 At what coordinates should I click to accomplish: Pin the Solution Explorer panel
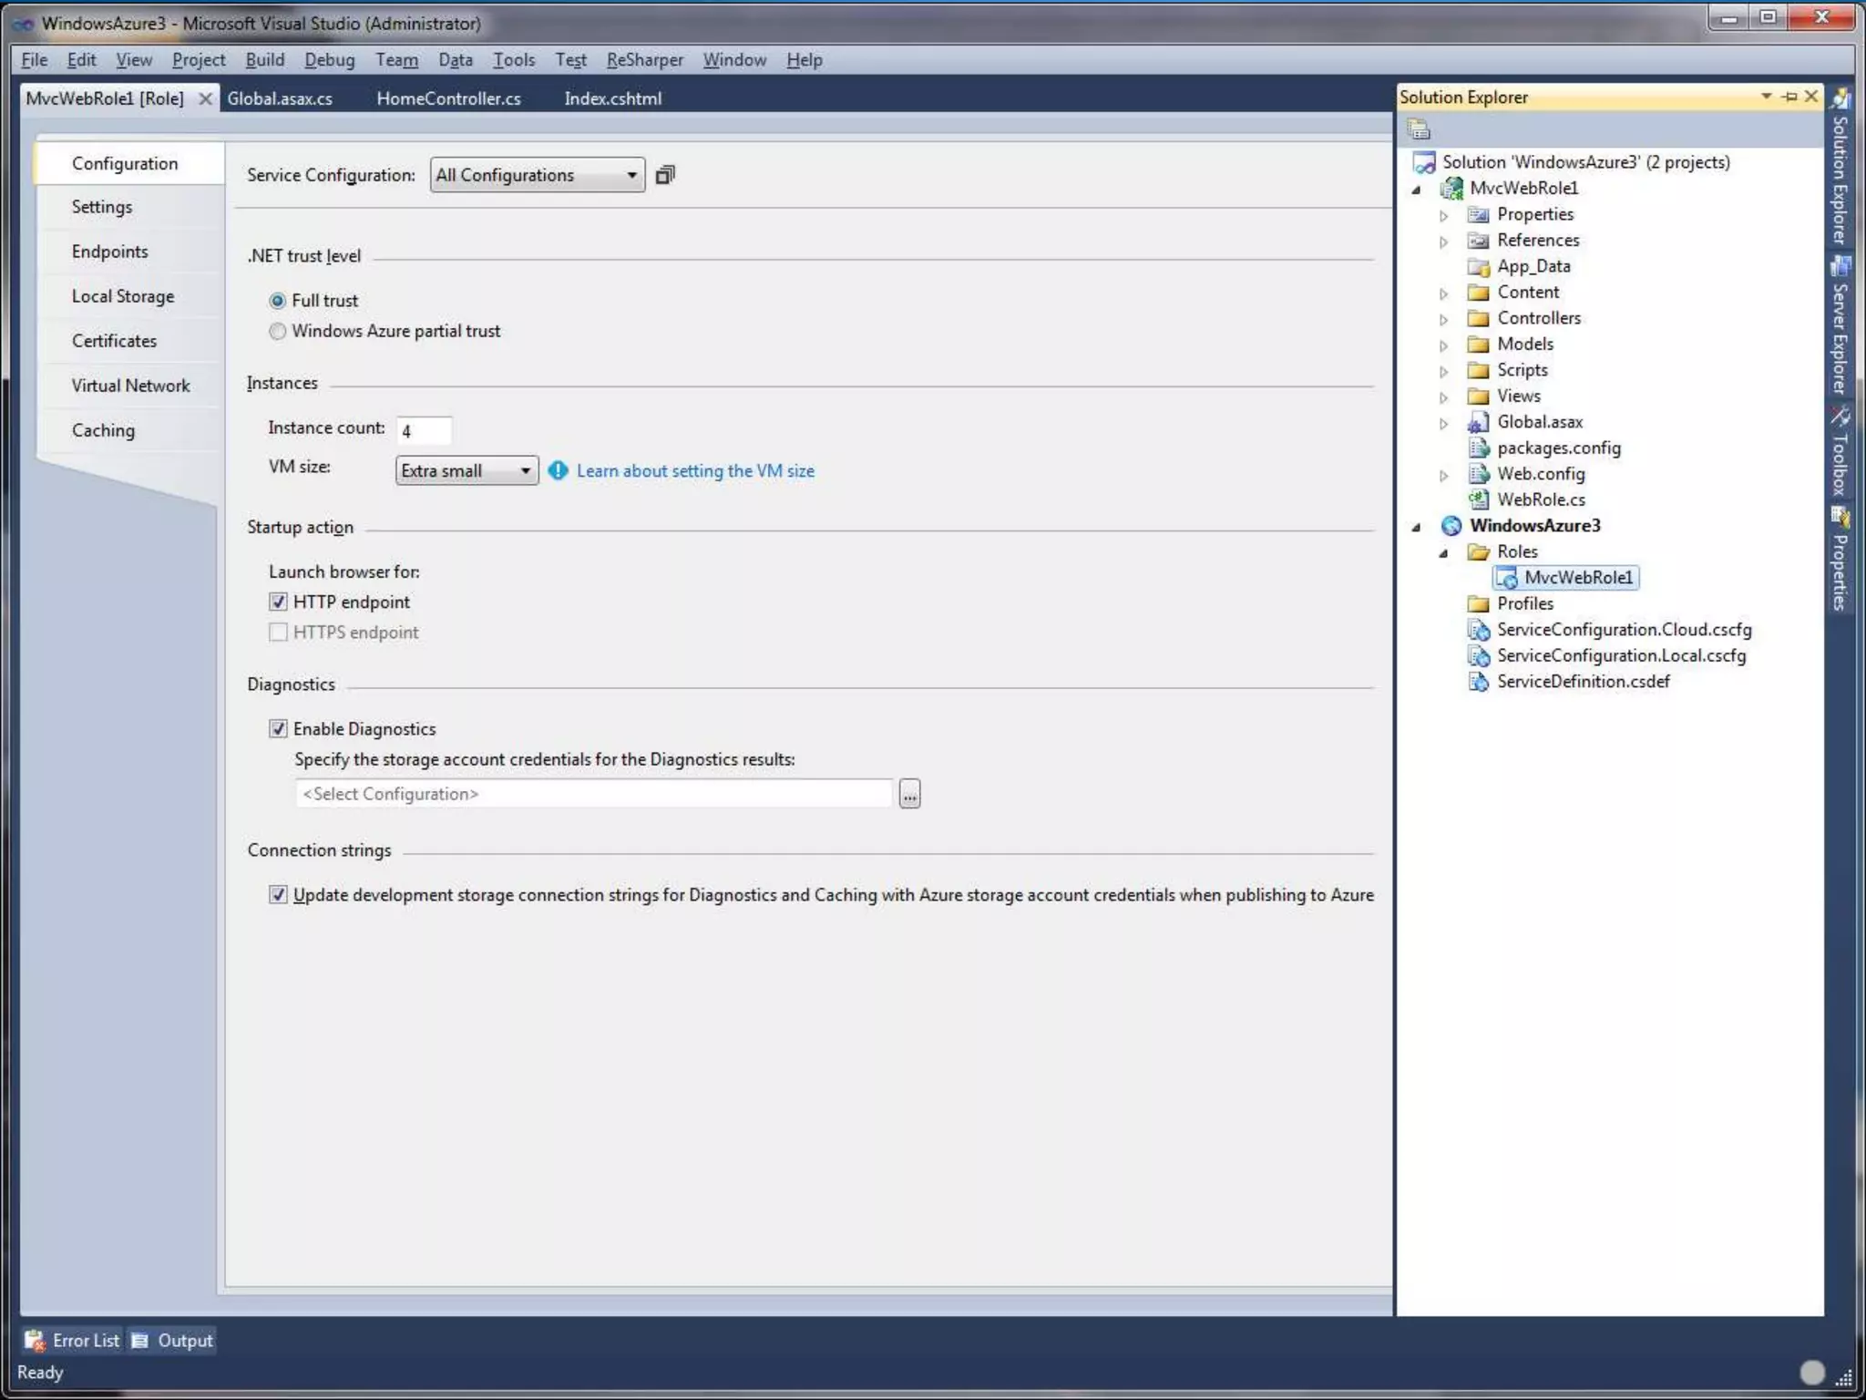tap(1789, 97)
